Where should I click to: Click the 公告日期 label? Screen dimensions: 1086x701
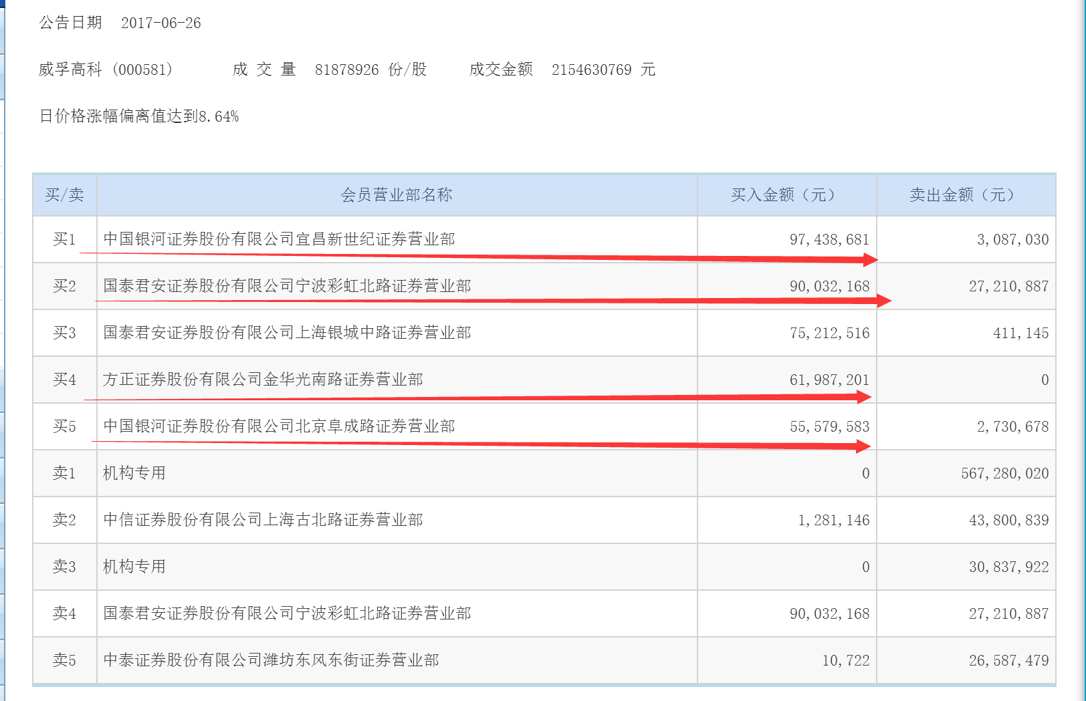[71, 23]
